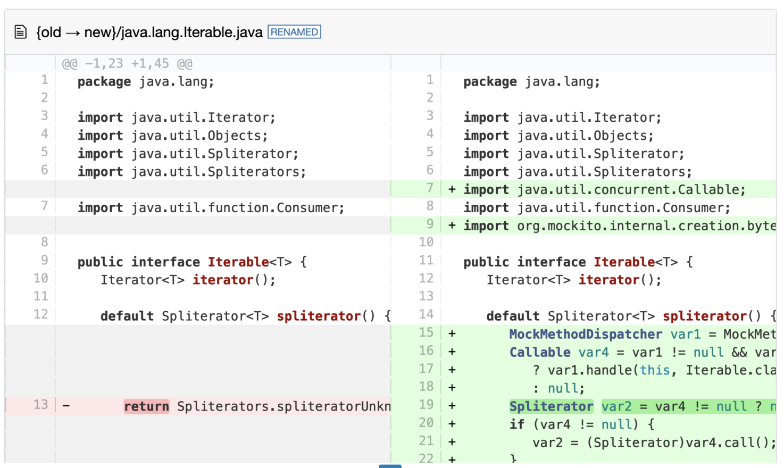The height and width of the screenshot is (468, 784).
Task: Select new line number 11
Action: [x=426, y=261]
